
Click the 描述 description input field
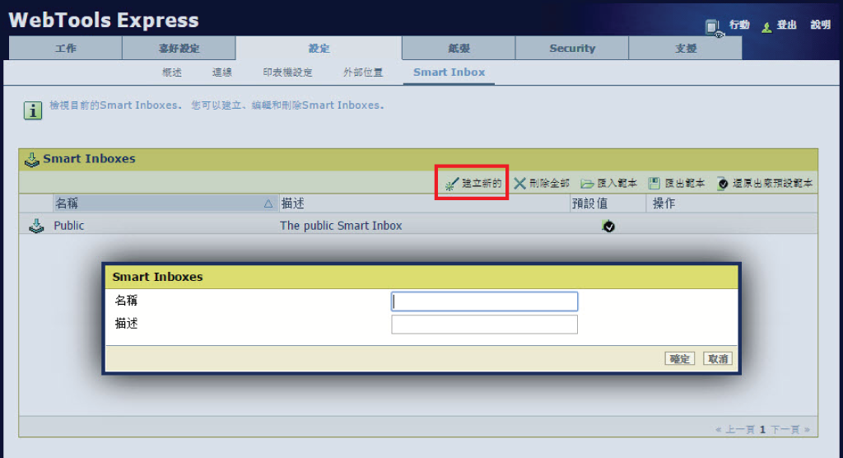click(484, 325)
